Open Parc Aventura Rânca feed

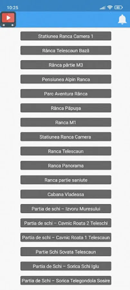(66, 93)
